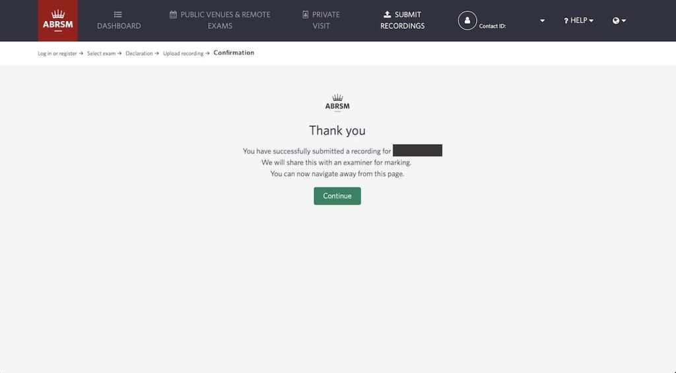The height and width of the screenshot is (373, 676).
Task: Open the user profile avatar icon
Action: pyautogui.click(x=467, y=20)
